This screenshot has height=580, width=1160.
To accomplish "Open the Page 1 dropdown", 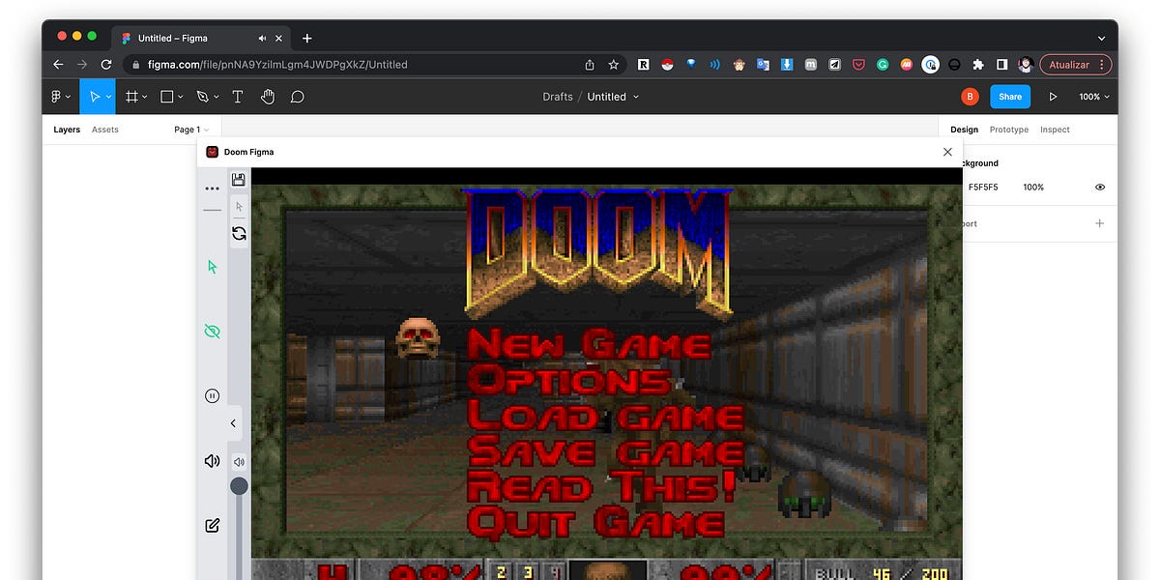I will [191, 129].
